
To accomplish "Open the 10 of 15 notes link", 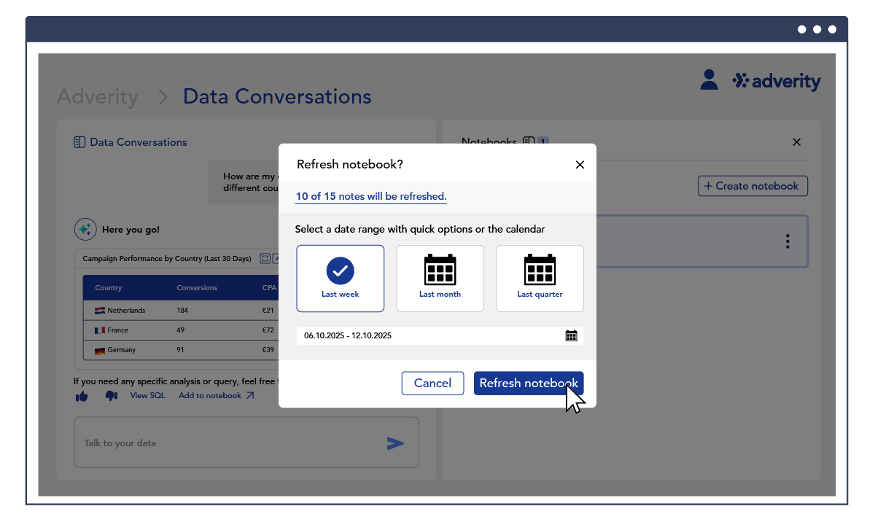I will click(x=370, y=196).
